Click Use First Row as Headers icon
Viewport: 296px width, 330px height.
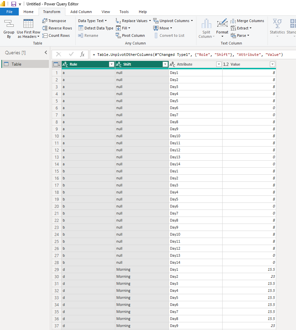[28, 23]
